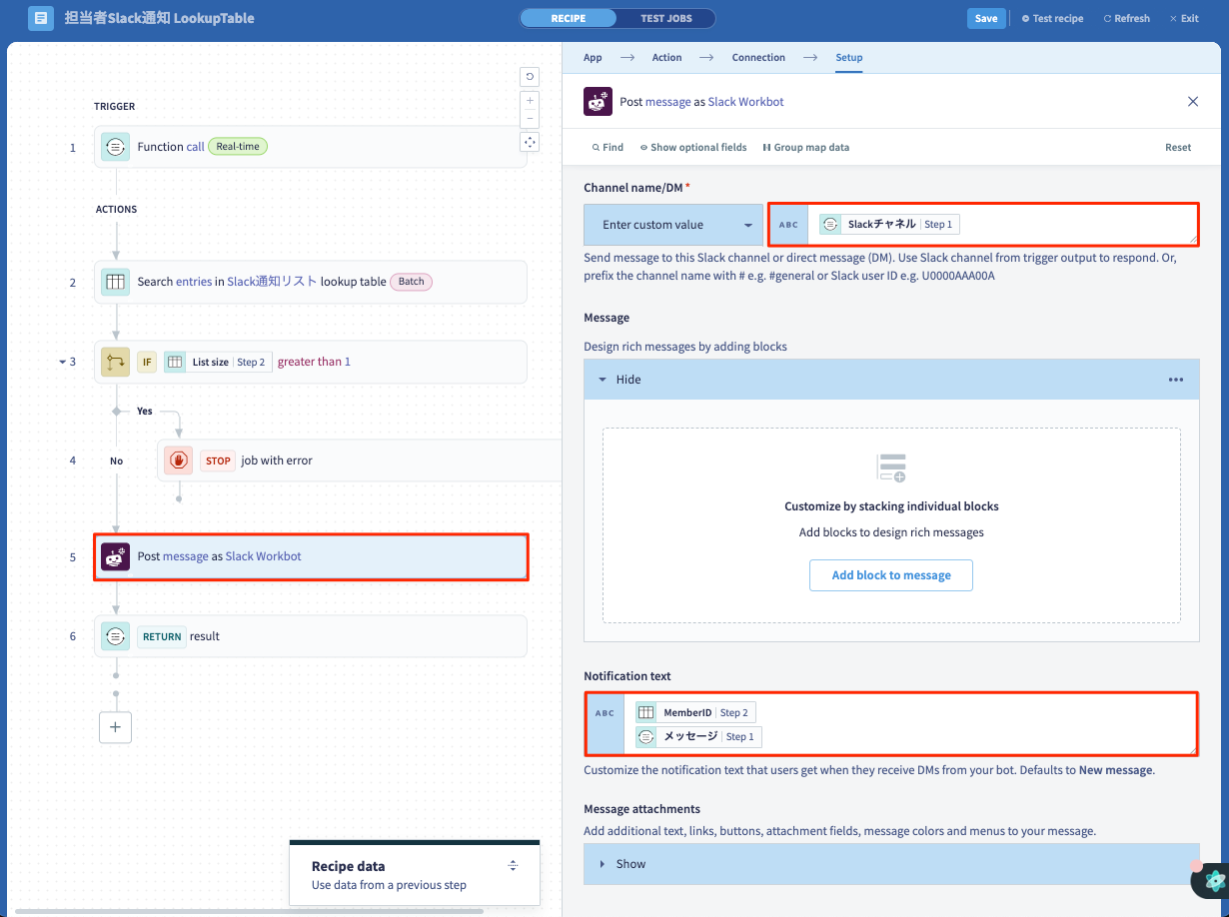This screenshot has width=1229, height=917.
Task: Click the recipe document icon in the header
Action: 41,18
